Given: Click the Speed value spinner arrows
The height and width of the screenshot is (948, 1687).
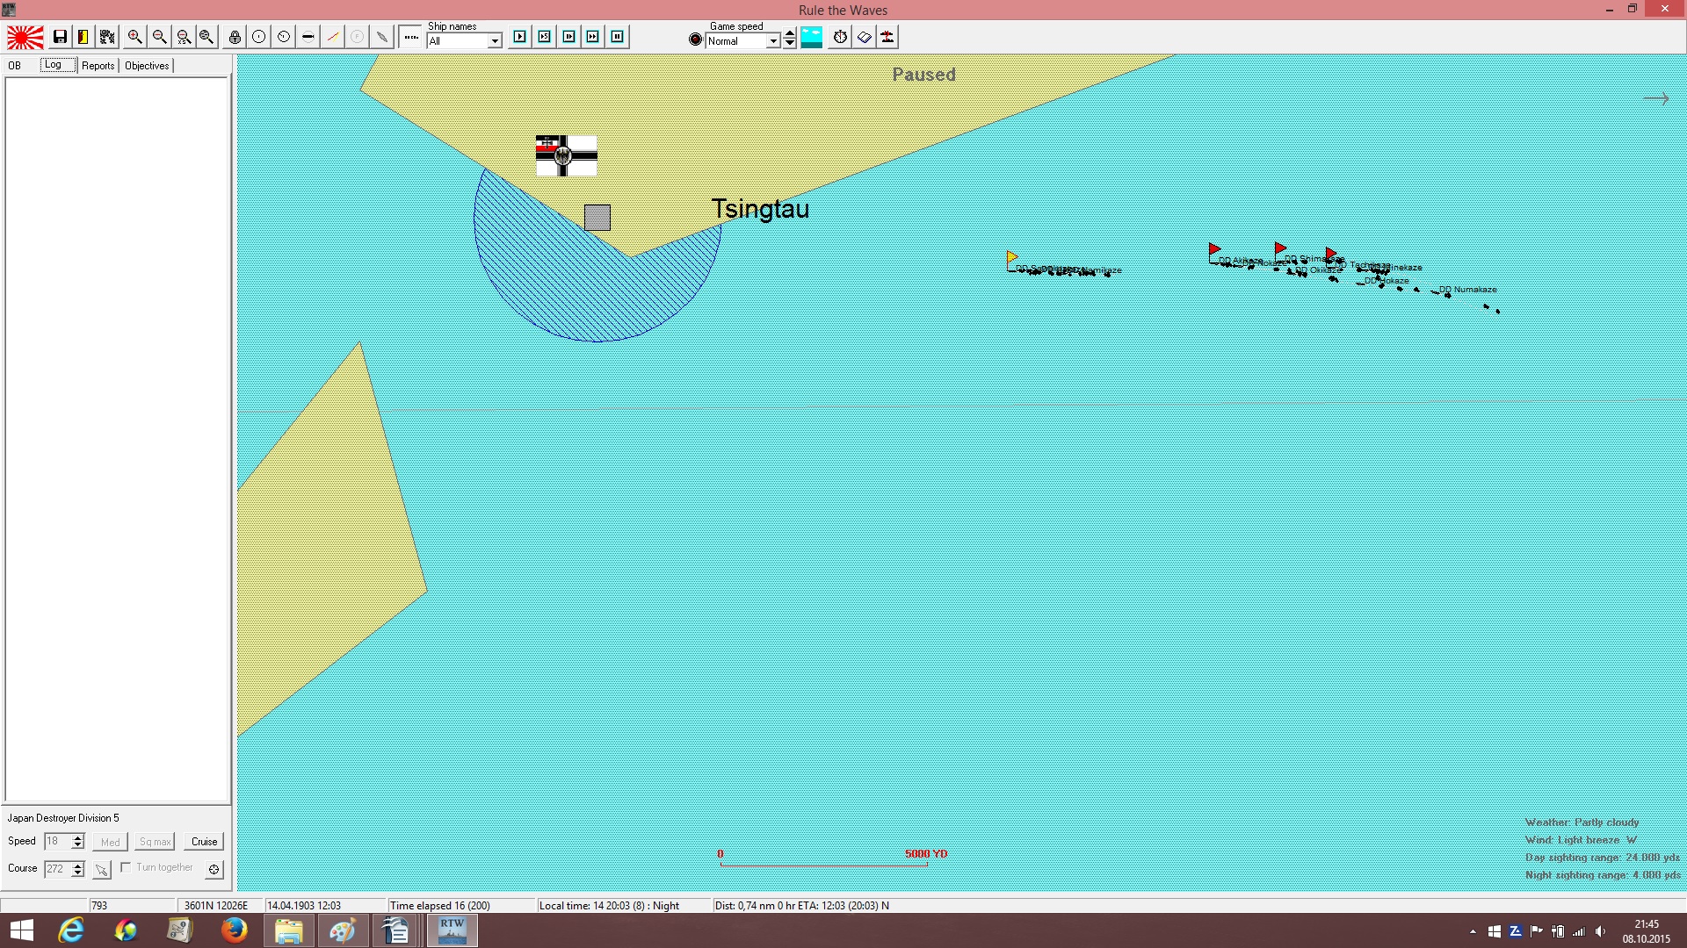Looking at the screenshot, I should (x=78, y=842).
